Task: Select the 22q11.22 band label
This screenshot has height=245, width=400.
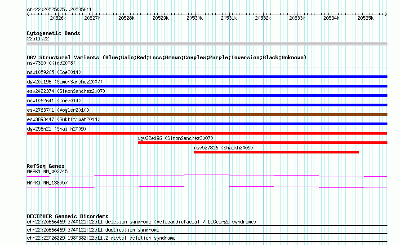Action: pos(38,39)
